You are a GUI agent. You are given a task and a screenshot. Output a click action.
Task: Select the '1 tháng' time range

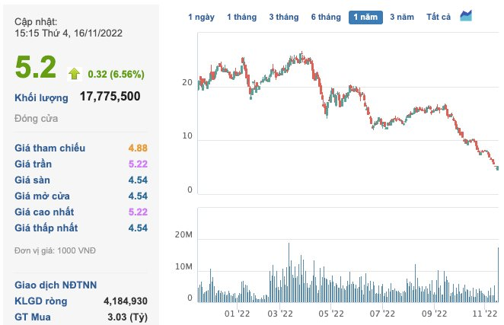[240, 17]
